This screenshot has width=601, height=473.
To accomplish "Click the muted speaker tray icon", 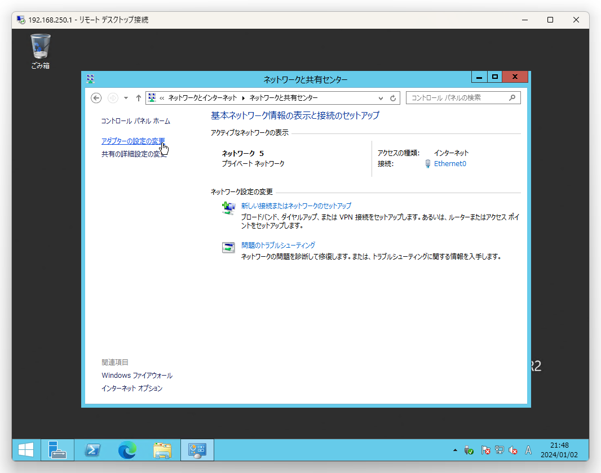I will tap(513, 450).
